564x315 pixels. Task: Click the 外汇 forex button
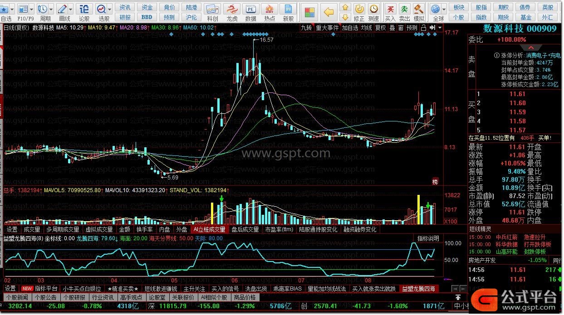tap(548, 17)
